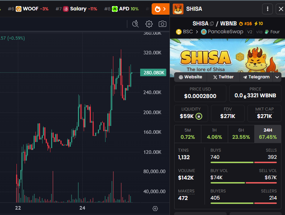The height and width of the screenshot is (215, 285).
Task: Click the 320.00K price axis label
Action: [152, 53]
